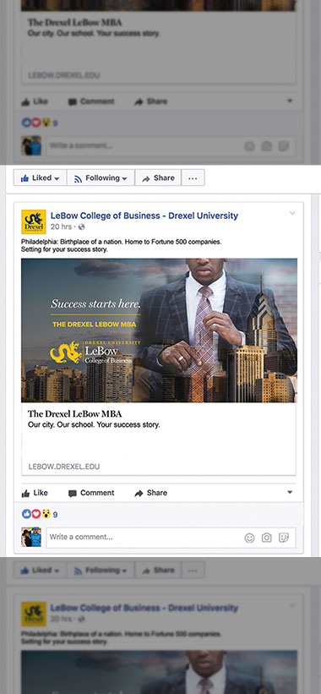Click the red heart reaction icon
The height and width of the screenshot is (694, 321).
coord(36,514)
